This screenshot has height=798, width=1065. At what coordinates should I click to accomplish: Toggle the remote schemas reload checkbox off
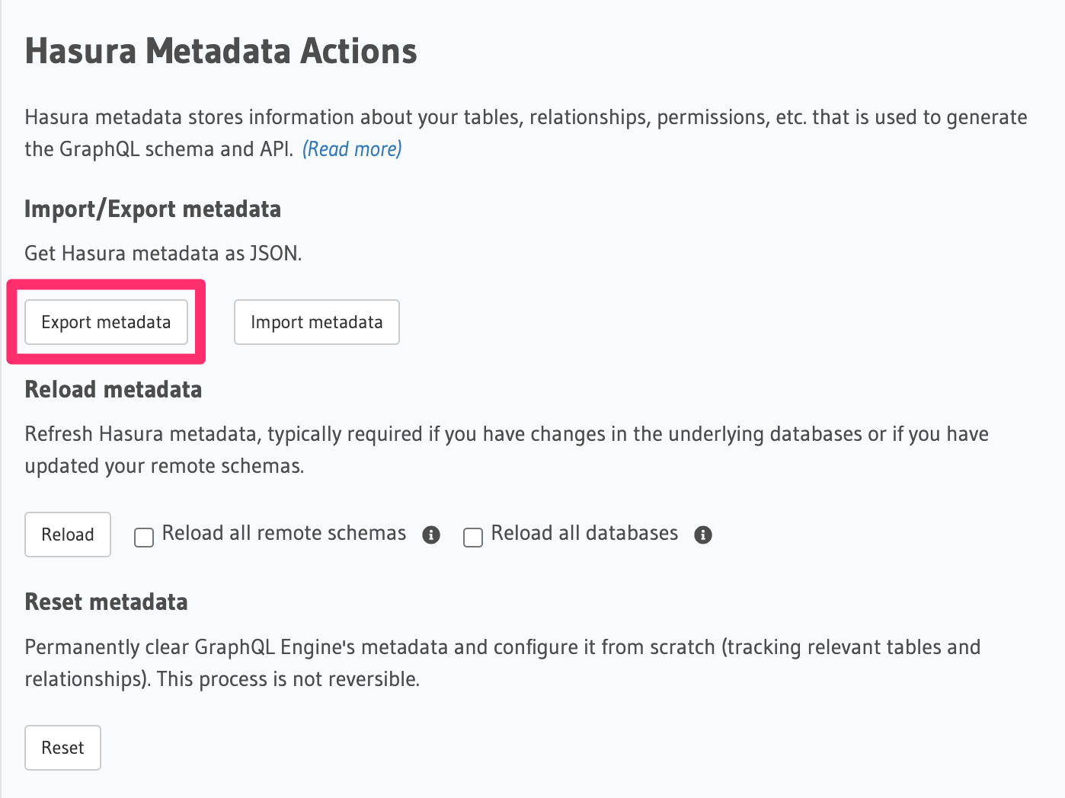coord(144,537)
